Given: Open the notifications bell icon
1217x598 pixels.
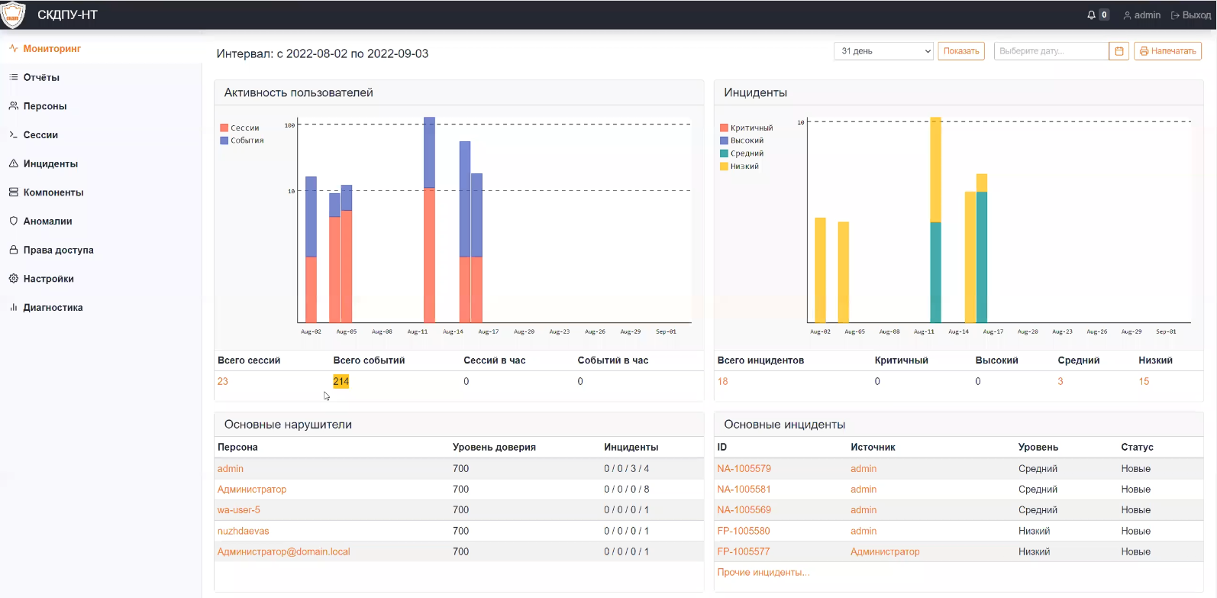Looking at the screenshot, I should pos(1091,15).
